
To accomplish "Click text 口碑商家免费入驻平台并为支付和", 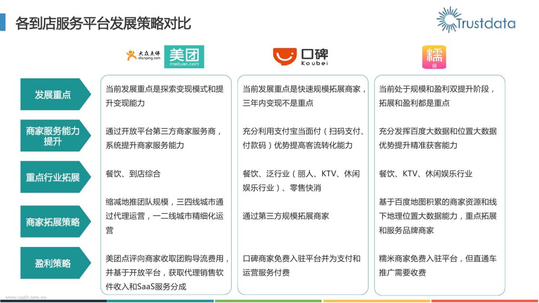I will [302, 258].
